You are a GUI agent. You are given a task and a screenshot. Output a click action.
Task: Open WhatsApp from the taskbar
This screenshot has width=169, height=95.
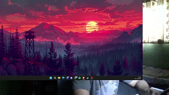[x=76, y=78]
